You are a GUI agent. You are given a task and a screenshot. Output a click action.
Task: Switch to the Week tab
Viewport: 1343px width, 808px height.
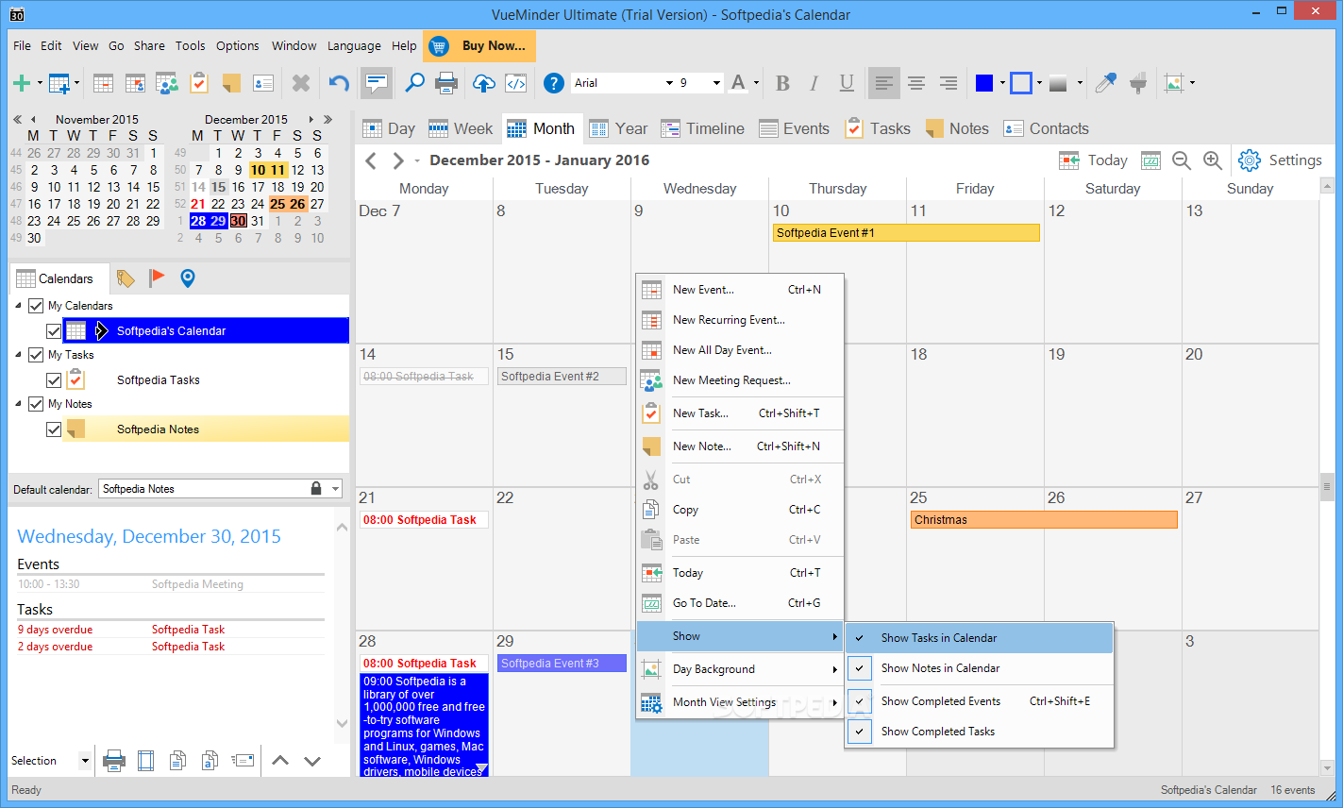pyautogui.click(x=461, y=128)
